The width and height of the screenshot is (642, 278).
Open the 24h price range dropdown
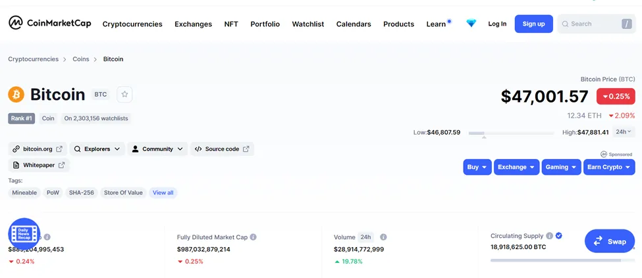624,131
